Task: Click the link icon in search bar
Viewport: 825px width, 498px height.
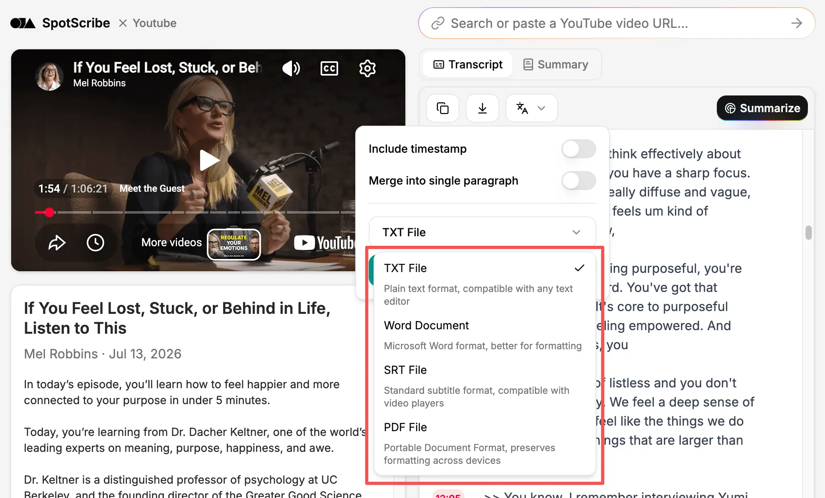Action: (438, 23)
